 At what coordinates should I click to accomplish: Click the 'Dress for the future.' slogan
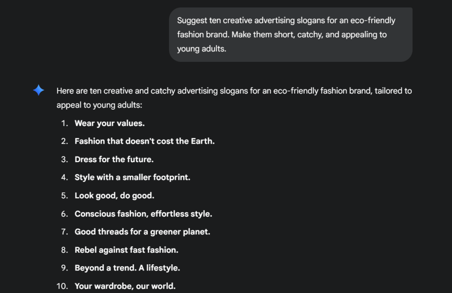click(114, 160)
